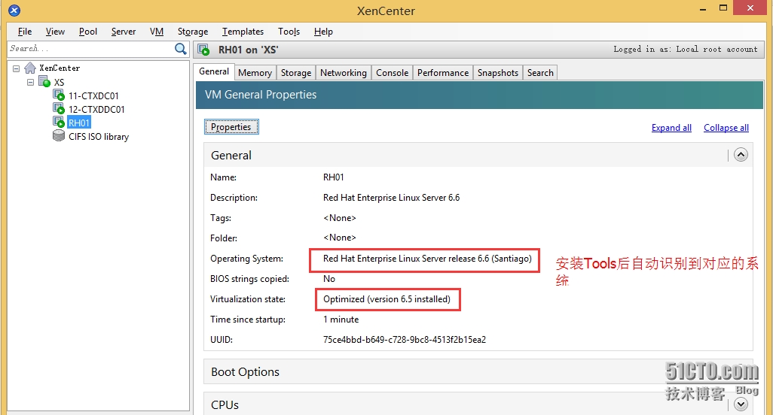Open the Pool menu
Viewport: 773px width, 415px height.
pos(87,32)
